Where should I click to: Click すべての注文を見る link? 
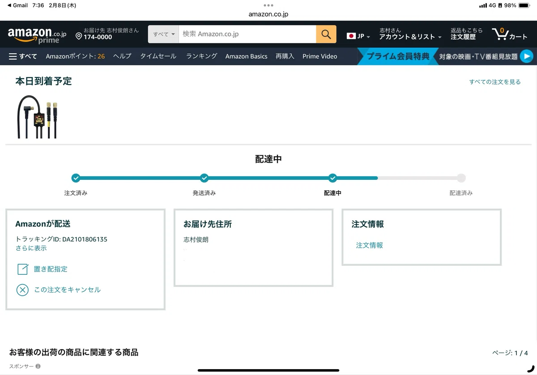495,82
